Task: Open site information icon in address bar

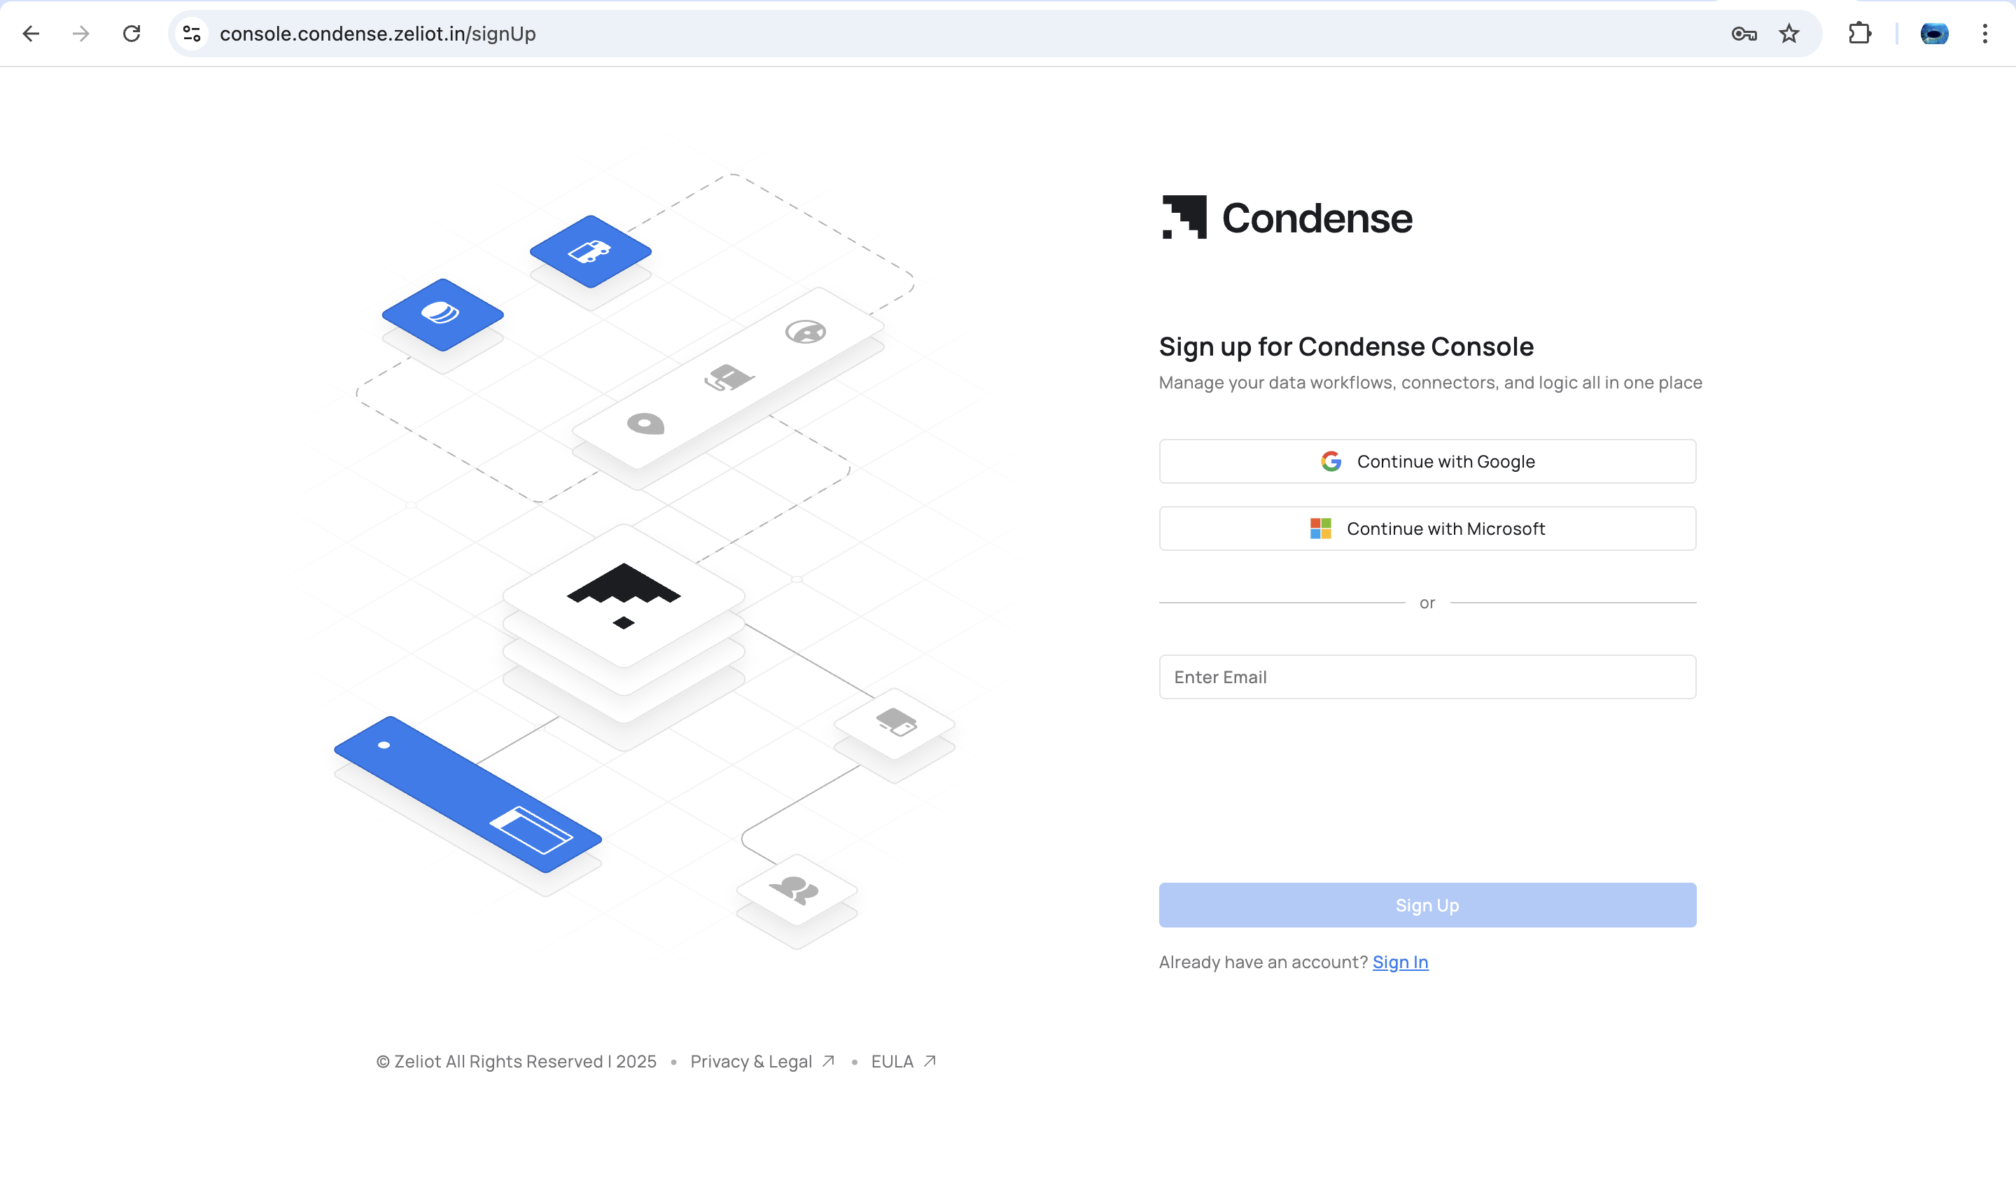Action: point(192,34)
